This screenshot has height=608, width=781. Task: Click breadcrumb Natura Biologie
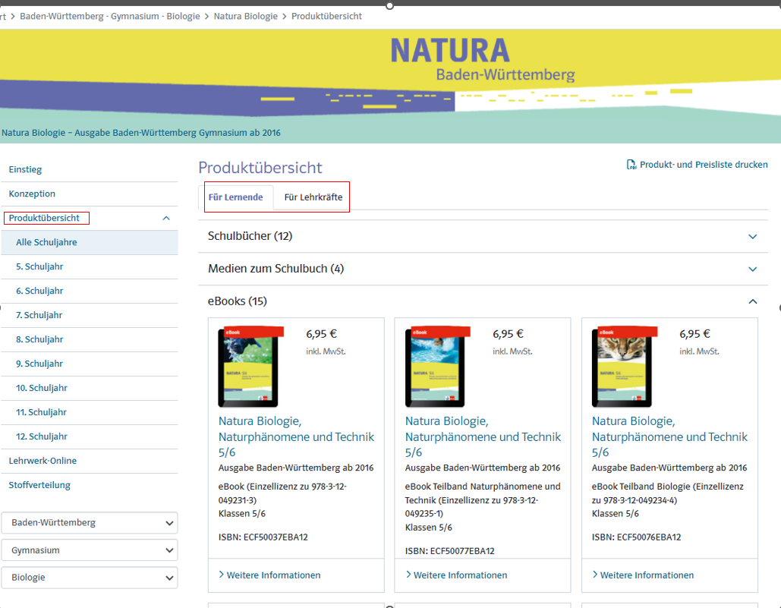point(246,16)
